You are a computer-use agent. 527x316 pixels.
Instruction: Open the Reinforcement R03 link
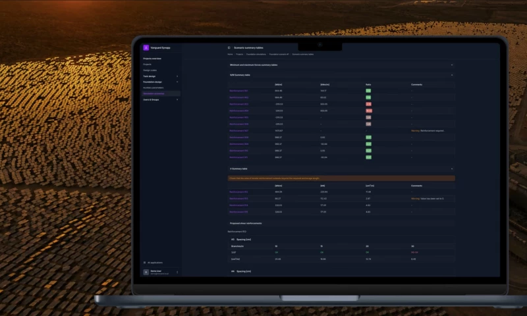pyautogui.click(x=238, y=104)
